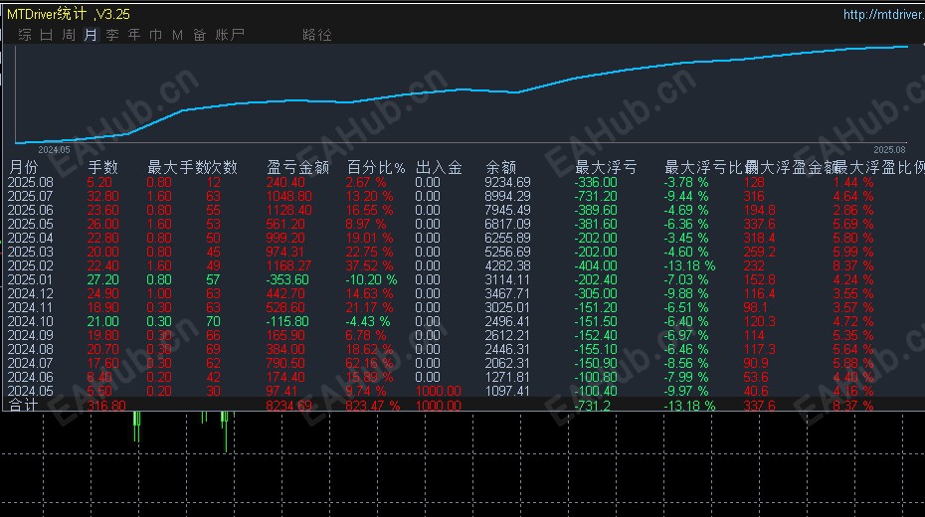Image resolution: width=925 pixels, height=517 pixels.
Task: Click percentage value -10.20 %
Action: click(371, 280)
